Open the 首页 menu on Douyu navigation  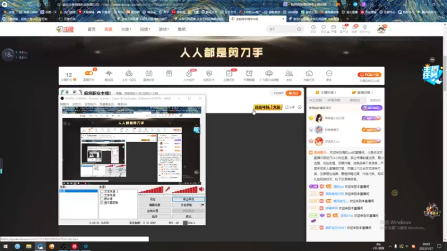pos(92,30)
